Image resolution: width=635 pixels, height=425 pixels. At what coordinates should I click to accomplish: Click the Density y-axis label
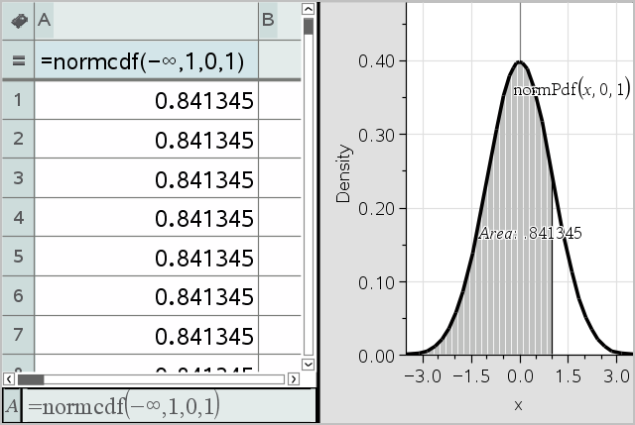[x=343, y=173]
